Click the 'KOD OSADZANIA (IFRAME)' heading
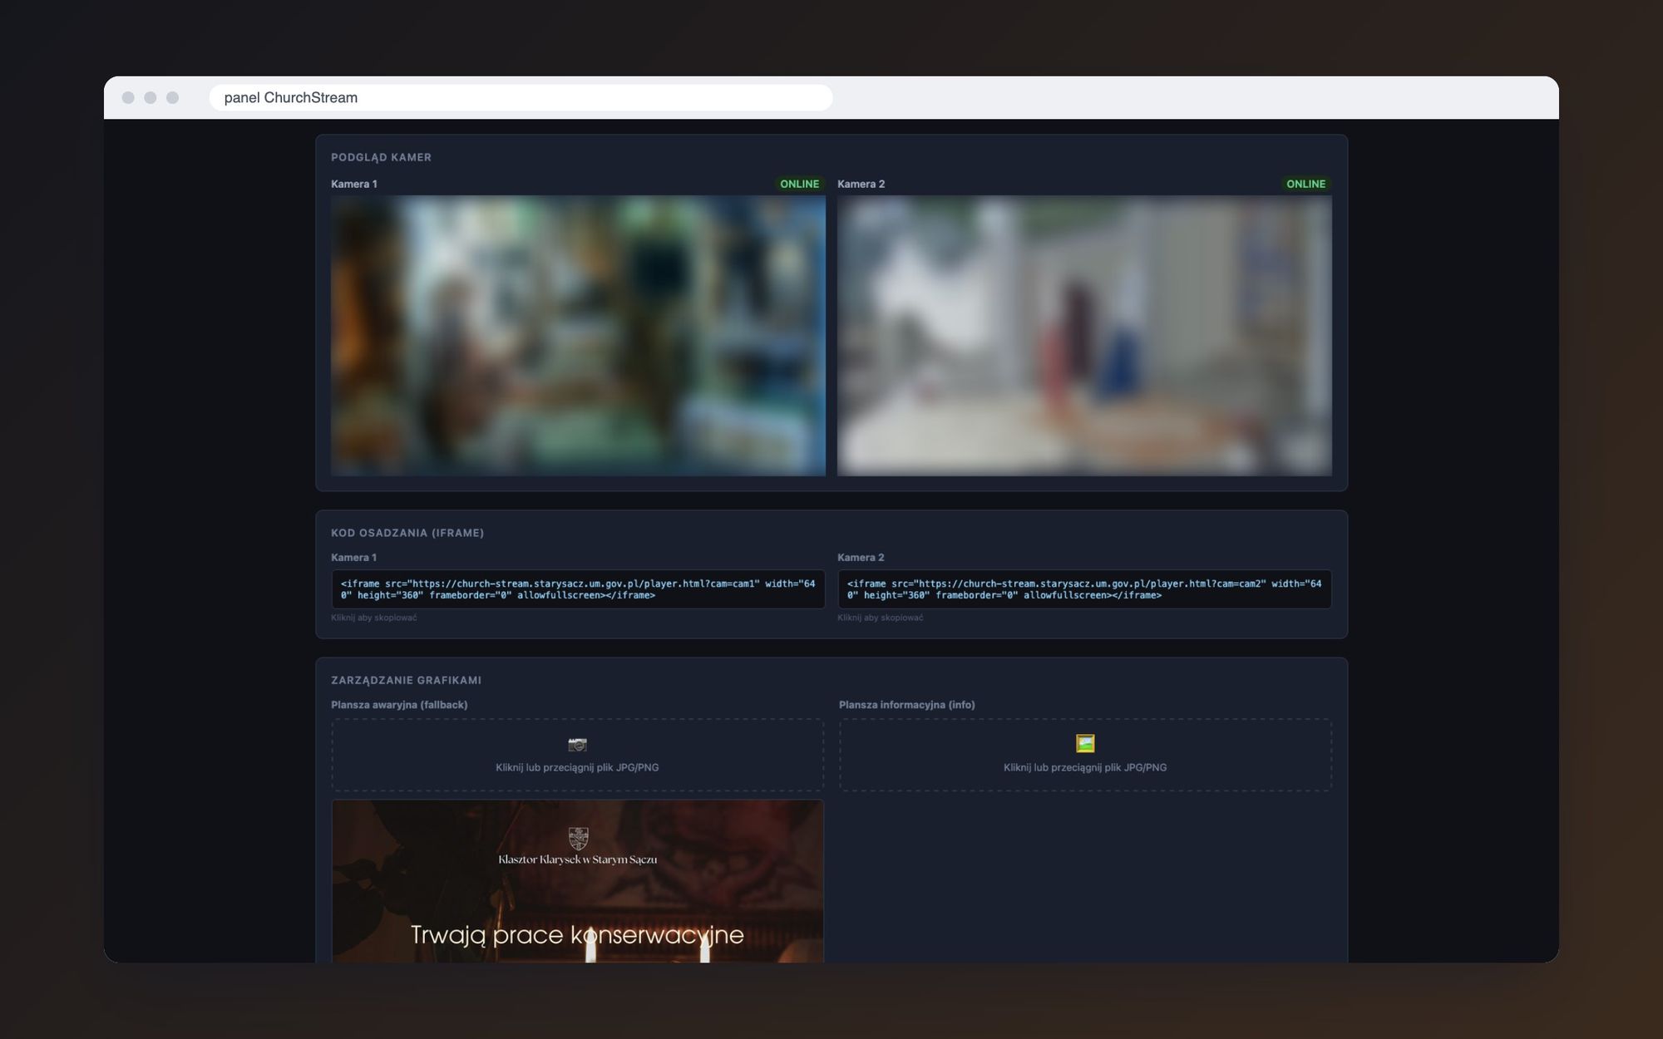Image resolution: width=1663 pixels, height=1039 pixels. pyautogui.click(x=407, y=533)
